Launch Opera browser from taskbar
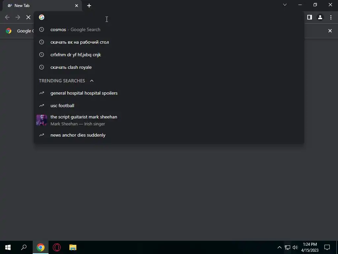This screenshot has width=338, height=254. click(57, 247)
